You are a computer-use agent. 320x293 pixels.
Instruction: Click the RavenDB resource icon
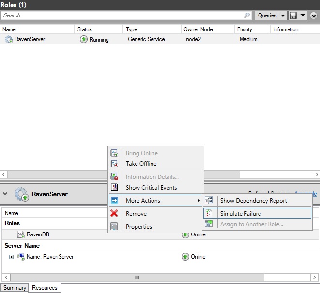(21, 234)
